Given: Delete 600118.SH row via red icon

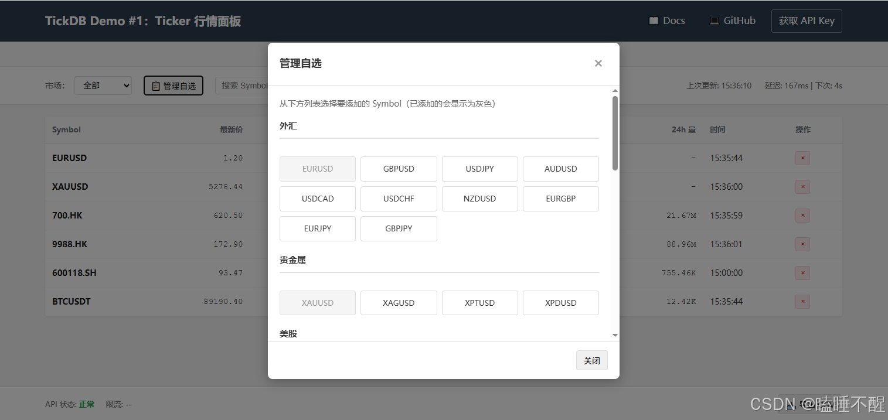Looking at the screenshot, I should coord(802,273).
